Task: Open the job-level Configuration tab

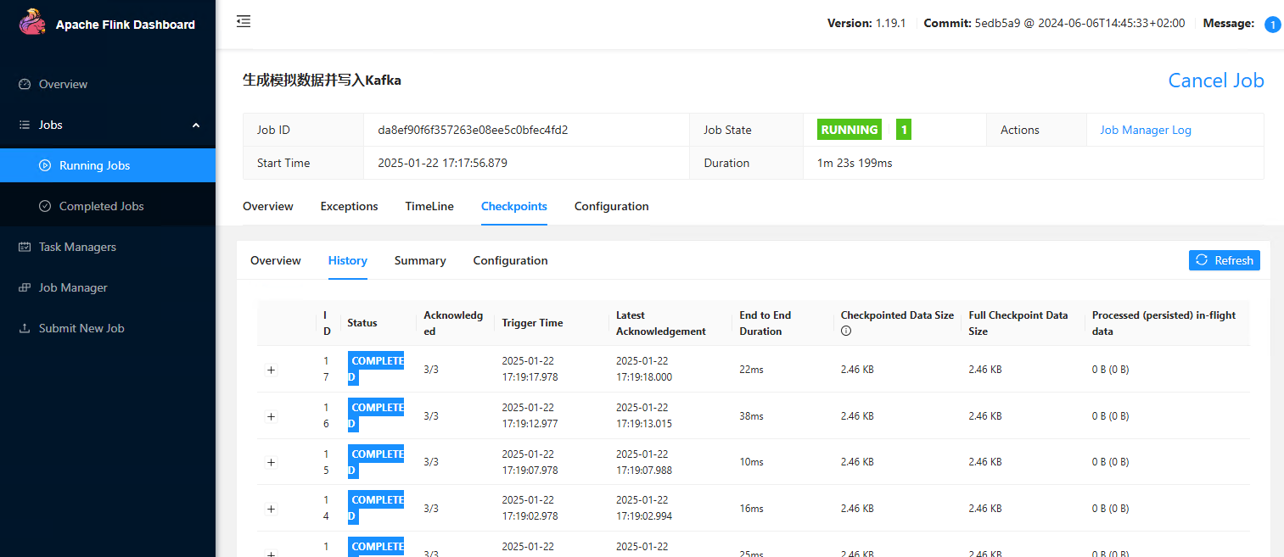Action: (x=611, y=206)
